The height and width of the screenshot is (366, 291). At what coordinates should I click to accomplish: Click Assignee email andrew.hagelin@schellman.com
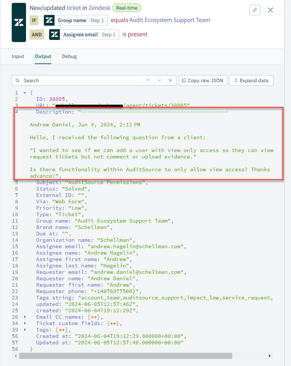pos(136,247)
